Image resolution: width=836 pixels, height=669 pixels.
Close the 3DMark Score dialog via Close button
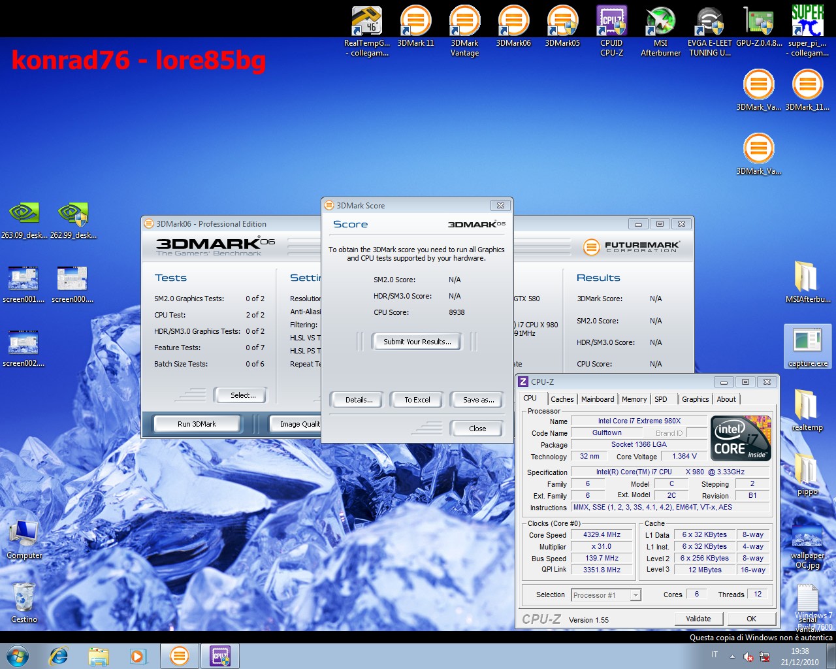[x=477, y=429]
